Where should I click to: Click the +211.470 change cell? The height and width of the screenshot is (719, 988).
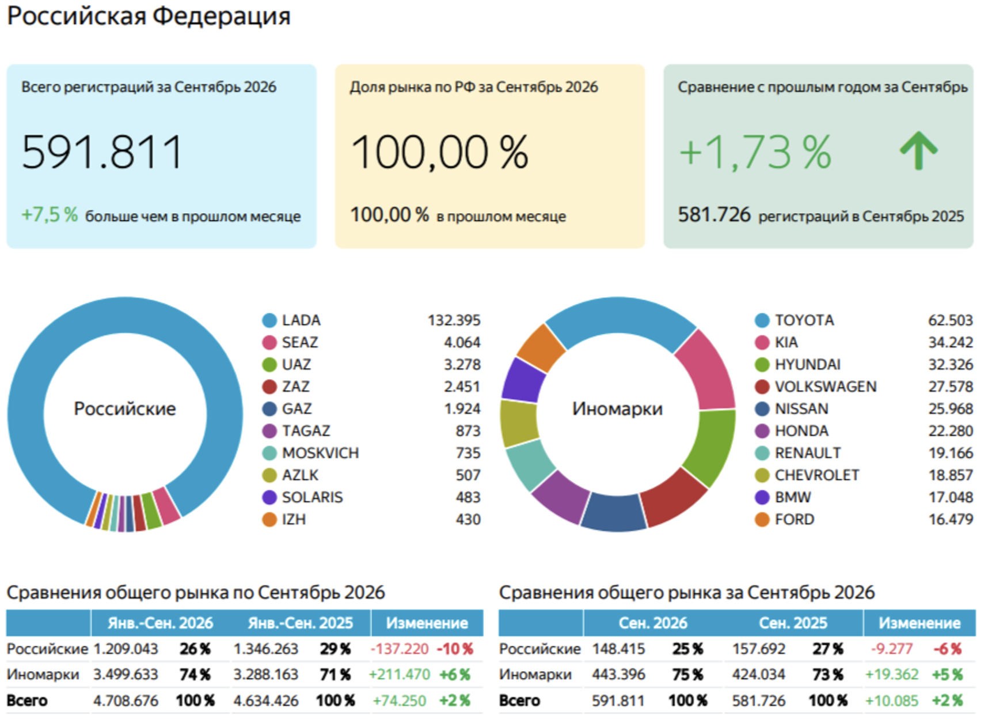(x=400, y=675)
